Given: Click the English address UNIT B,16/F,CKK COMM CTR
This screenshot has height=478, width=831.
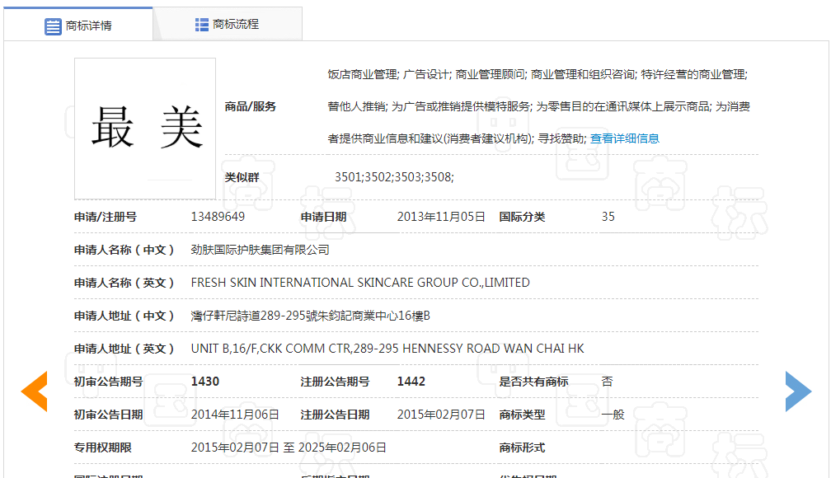Looking at the screenshot, I should (x=387, y=349).
